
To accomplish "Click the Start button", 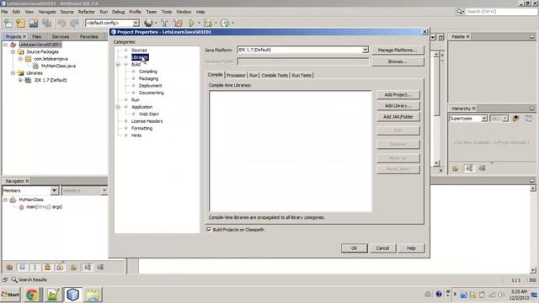I will coord(10,295).
